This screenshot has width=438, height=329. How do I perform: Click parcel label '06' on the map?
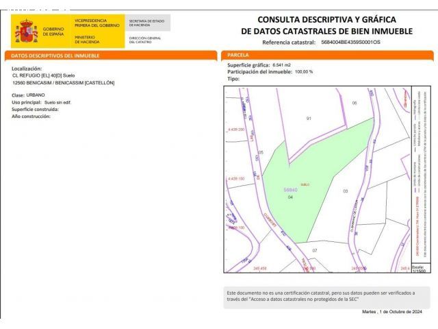(355, 103)
